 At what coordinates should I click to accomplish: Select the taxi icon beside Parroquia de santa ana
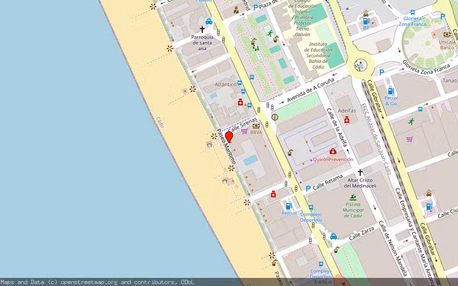pos(209,21)
